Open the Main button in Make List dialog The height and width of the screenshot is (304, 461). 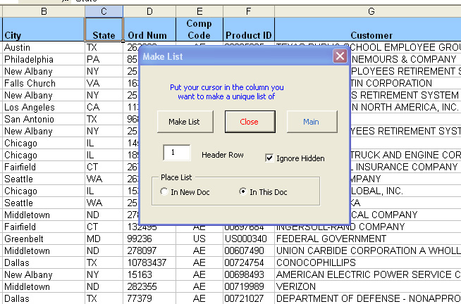tap(312, 122)
